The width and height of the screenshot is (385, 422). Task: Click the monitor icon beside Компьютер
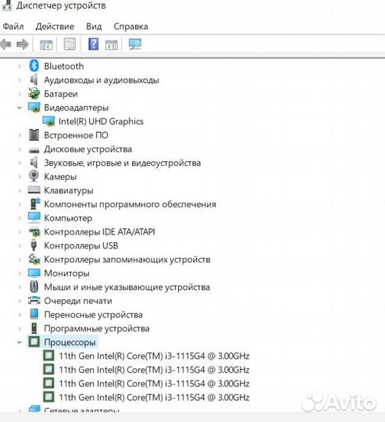(34, 217)
